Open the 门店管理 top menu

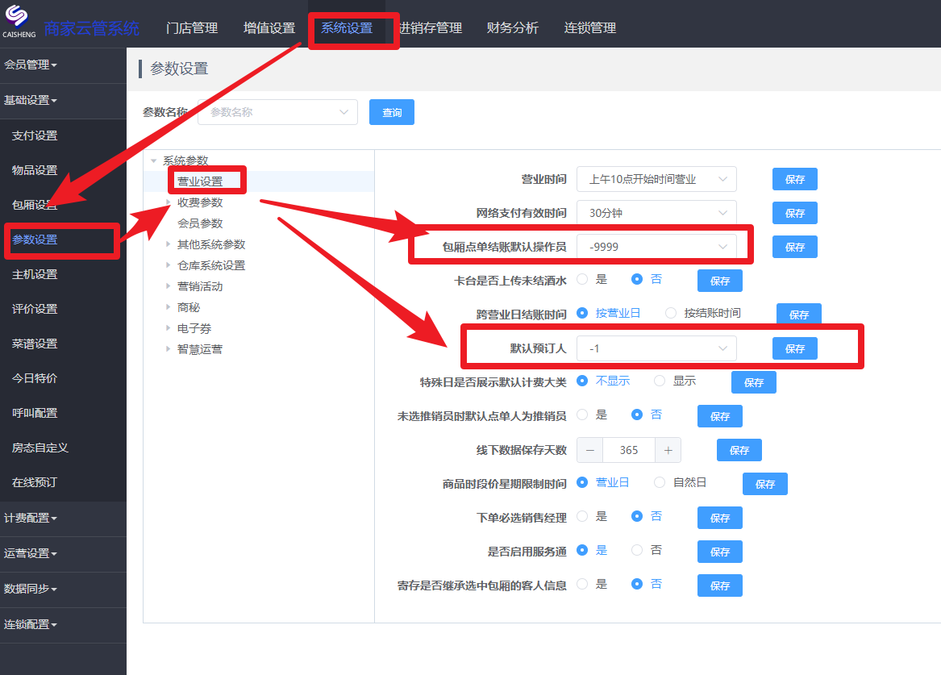pyautogui.click(x=191, y=27)
